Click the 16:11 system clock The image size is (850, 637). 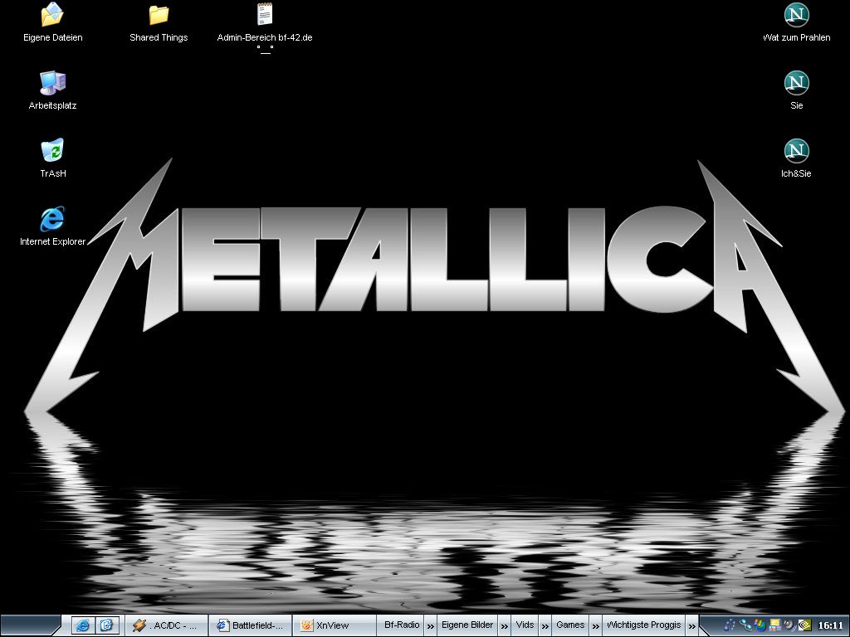coord(830,625)
